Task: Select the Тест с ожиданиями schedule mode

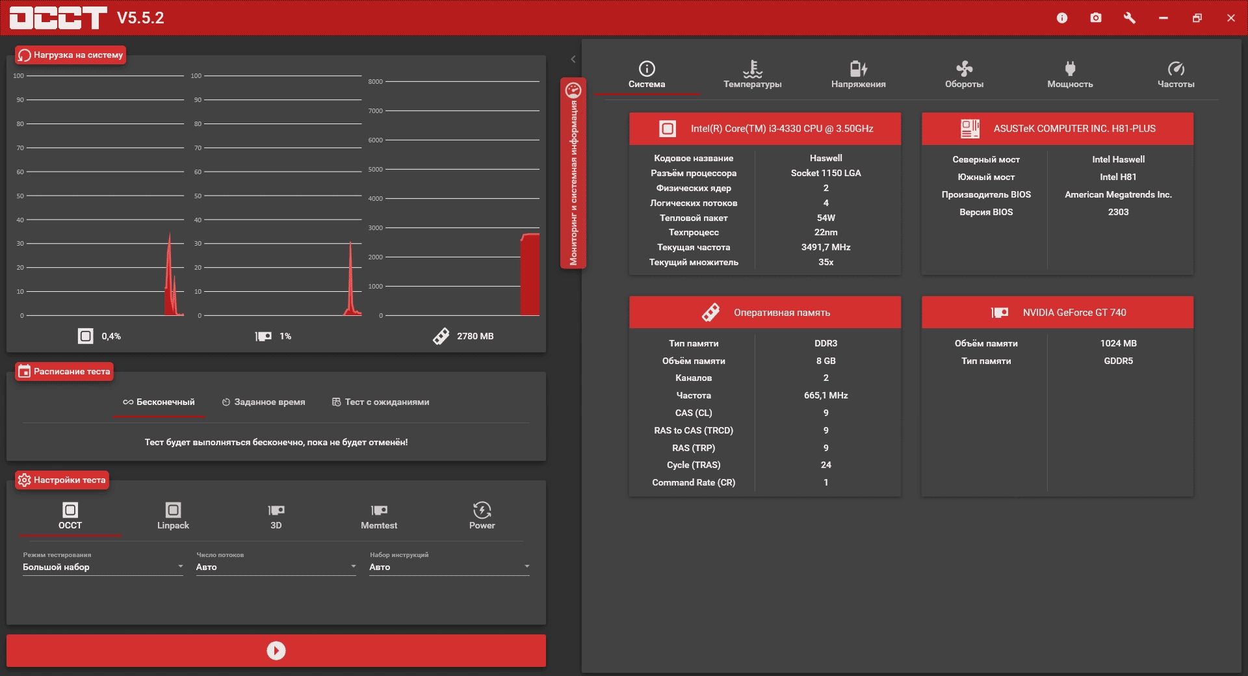Action: (381, 402)
